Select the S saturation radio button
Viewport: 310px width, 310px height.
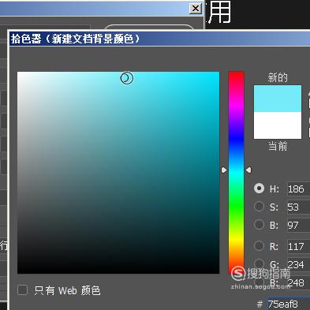click(x=259, y=207)
